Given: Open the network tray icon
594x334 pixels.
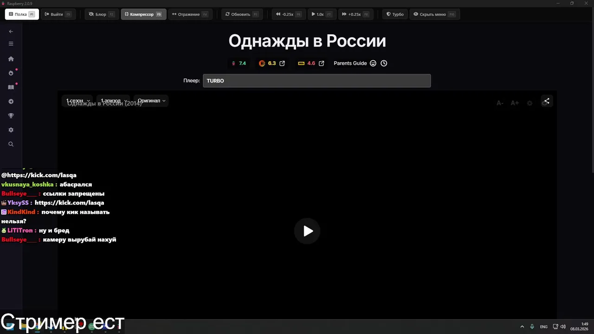Looking at the screenshot, I should point(555,327).
